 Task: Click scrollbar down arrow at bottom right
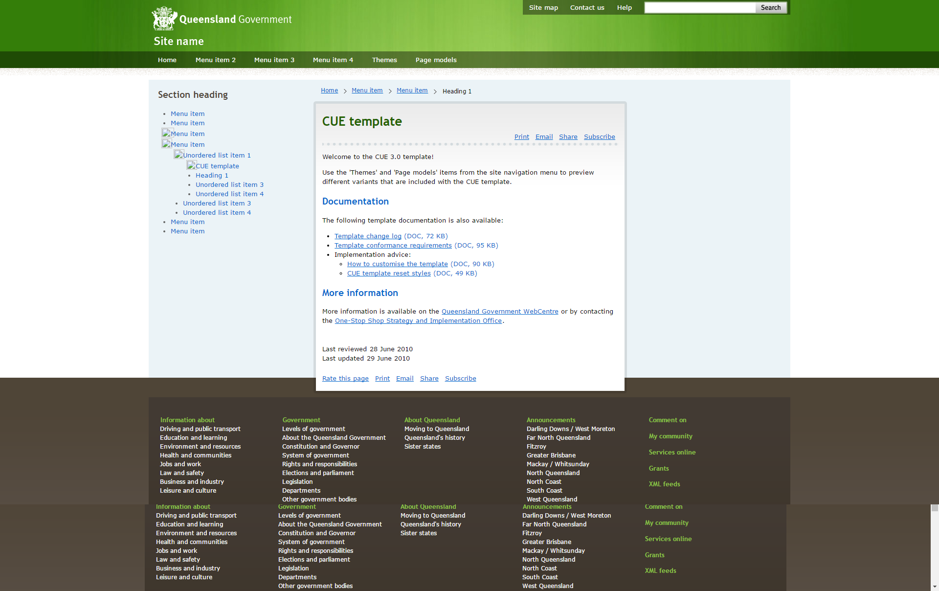click(x=935, y=586)
